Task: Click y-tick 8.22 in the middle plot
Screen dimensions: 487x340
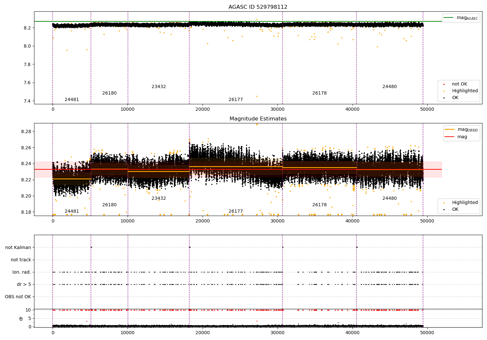Action: pyautogui.click(x=26, y=180)
